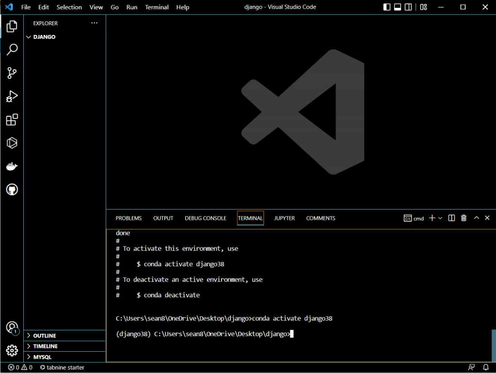Toggle the primary sidebar layout button

(387, 7)
